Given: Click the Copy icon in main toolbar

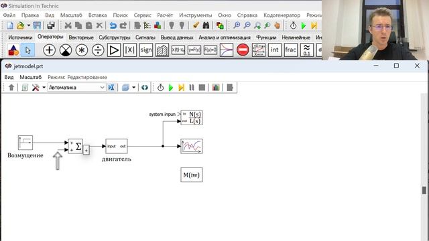Looking at the screenshot, I should click(x=78, y=25).
